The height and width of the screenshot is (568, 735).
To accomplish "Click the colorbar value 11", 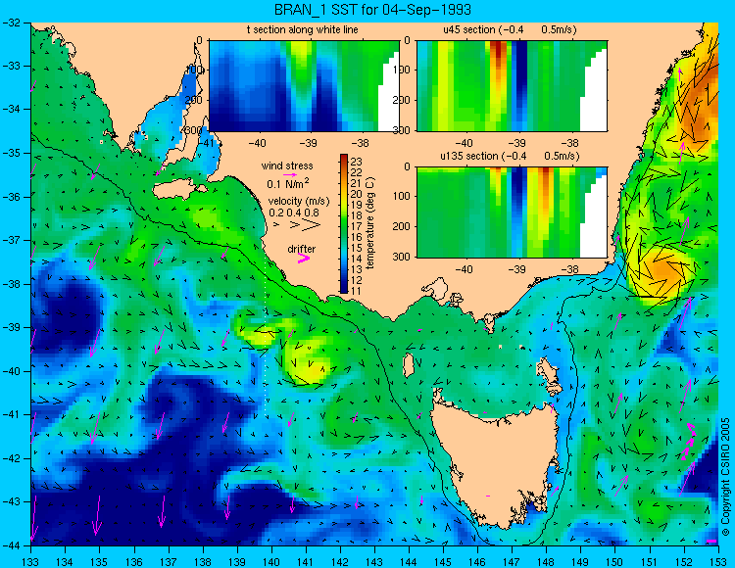I will [x=357, y=291].
